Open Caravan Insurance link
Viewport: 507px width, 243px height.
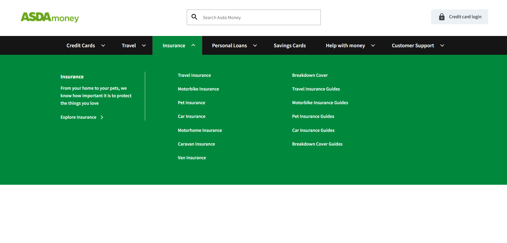point(196,144)
